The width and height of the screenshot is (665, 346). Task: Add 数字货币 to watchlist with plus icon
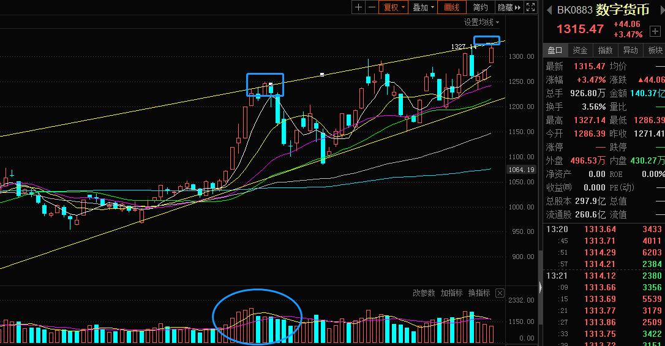655,31
